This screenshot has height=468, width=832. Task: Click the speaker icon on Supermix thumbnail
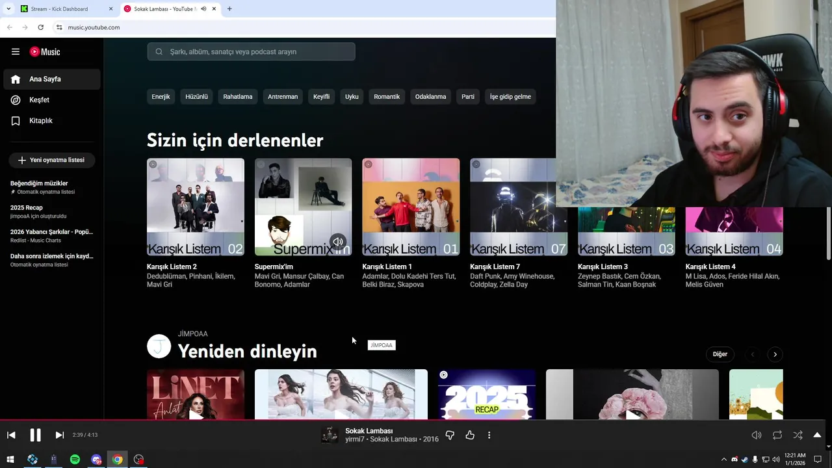click(x=338, y=242)
